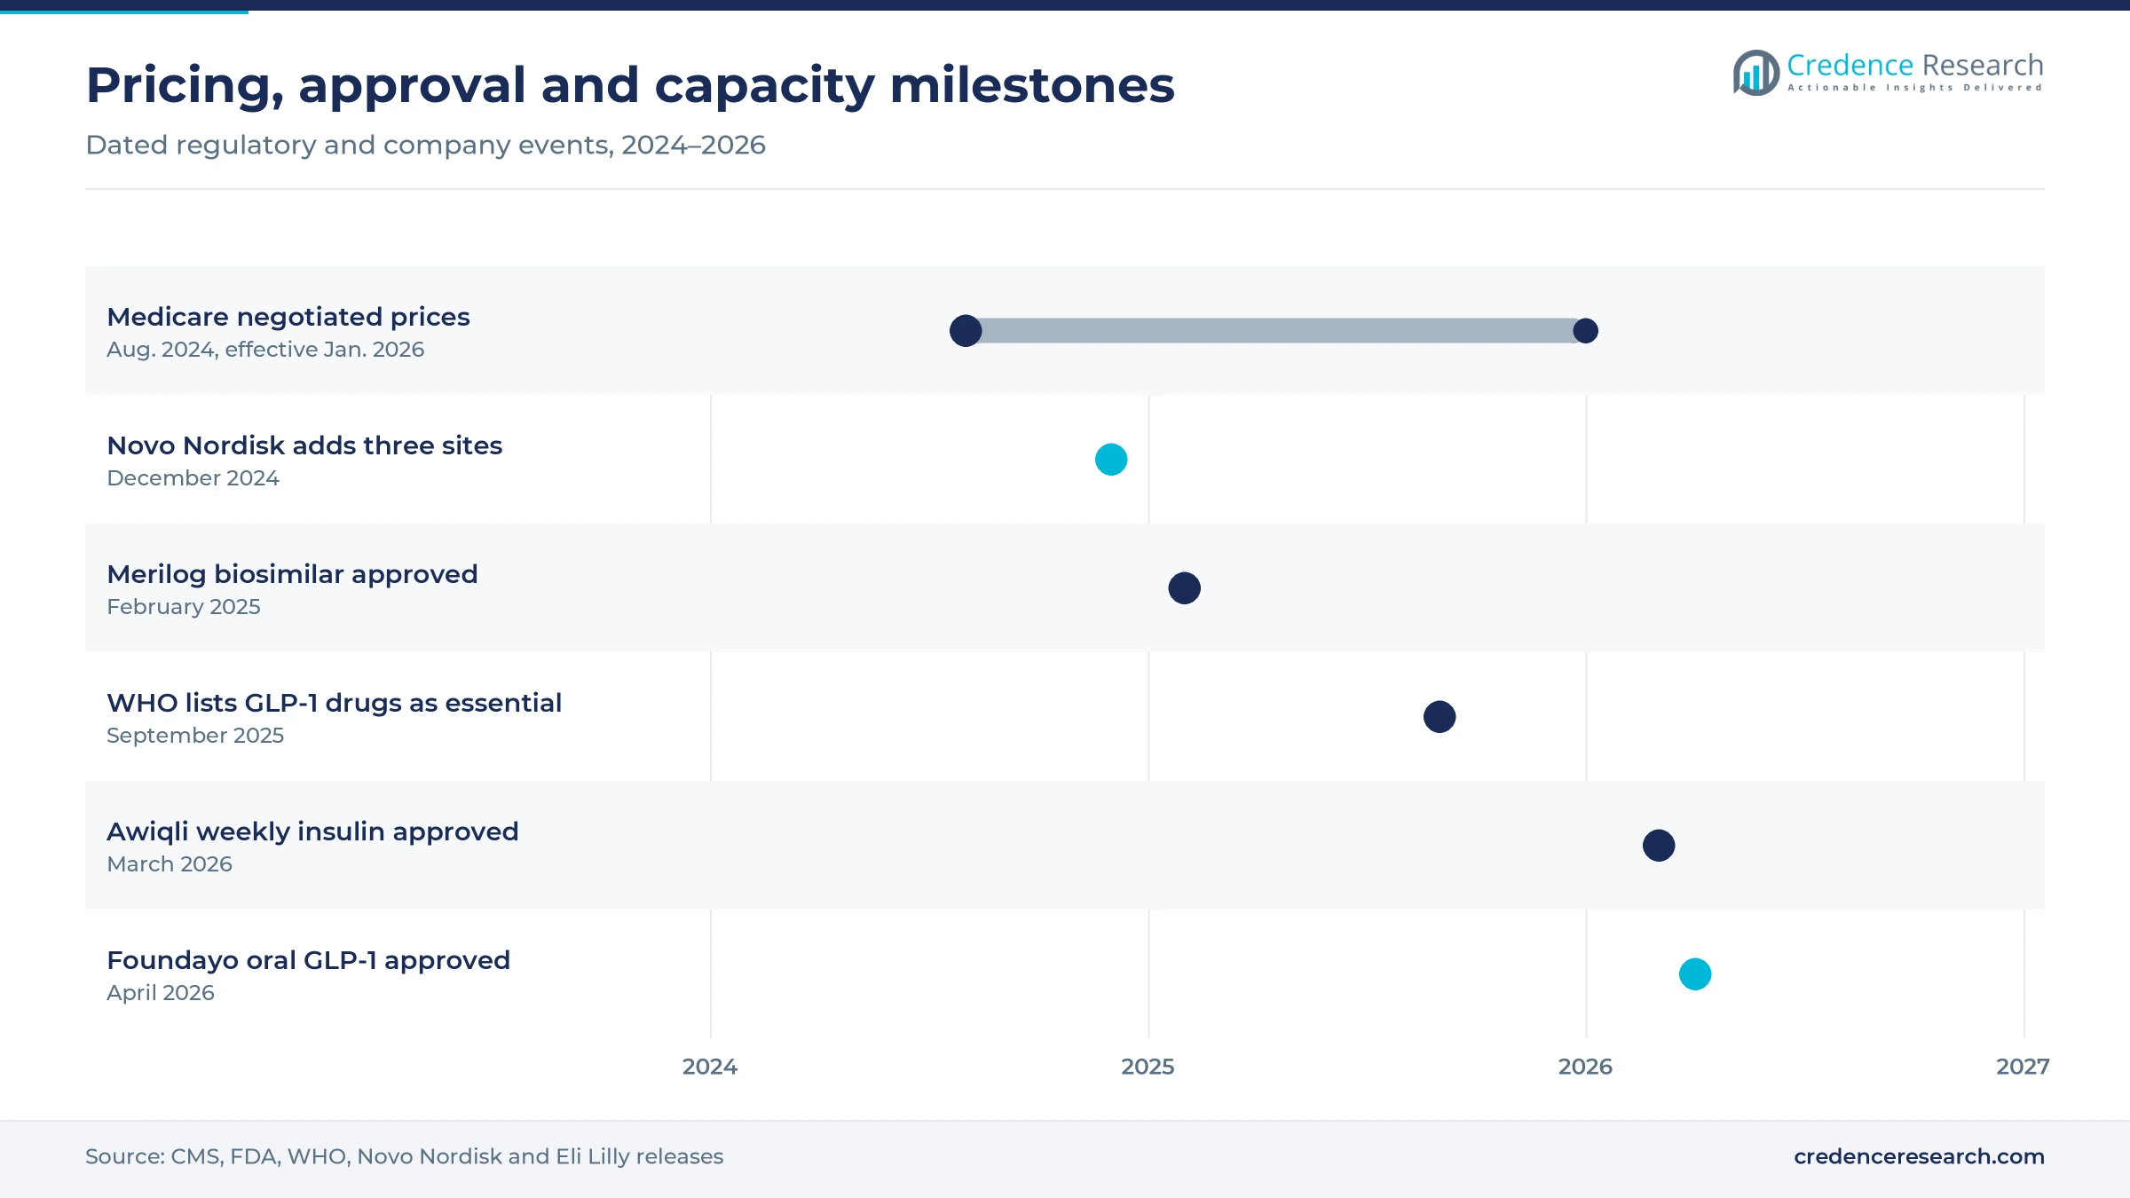Click 'Foundayo oral GLP-1 approved' label

[x=309, y=960]
